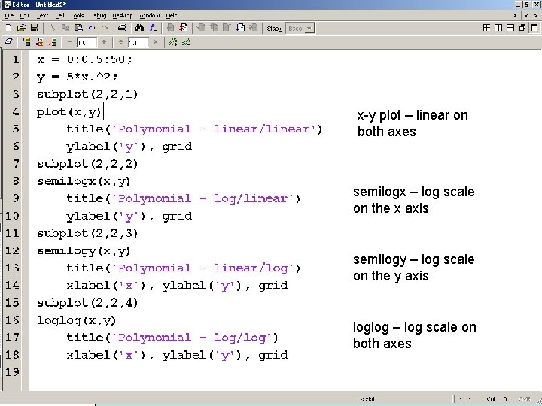Dock the Editor with the curved arrow
The height and width of the screenshot is (406, 542).
(x=515, y=15)
